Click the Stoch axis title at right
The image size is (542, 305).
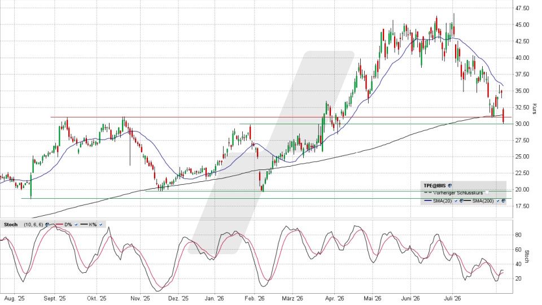[x=527, y=256]
